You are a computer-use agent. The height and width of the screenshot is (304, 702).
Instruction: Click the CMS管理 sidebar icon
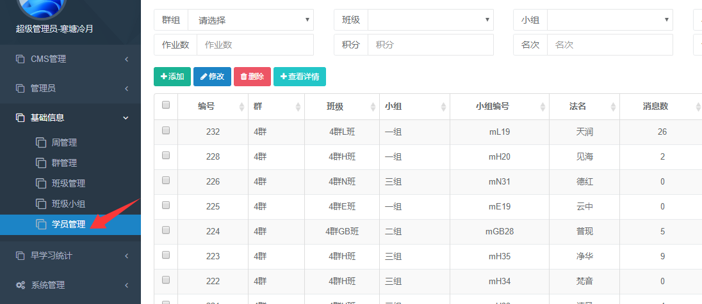pyautogui.click(x=20, y=59)
